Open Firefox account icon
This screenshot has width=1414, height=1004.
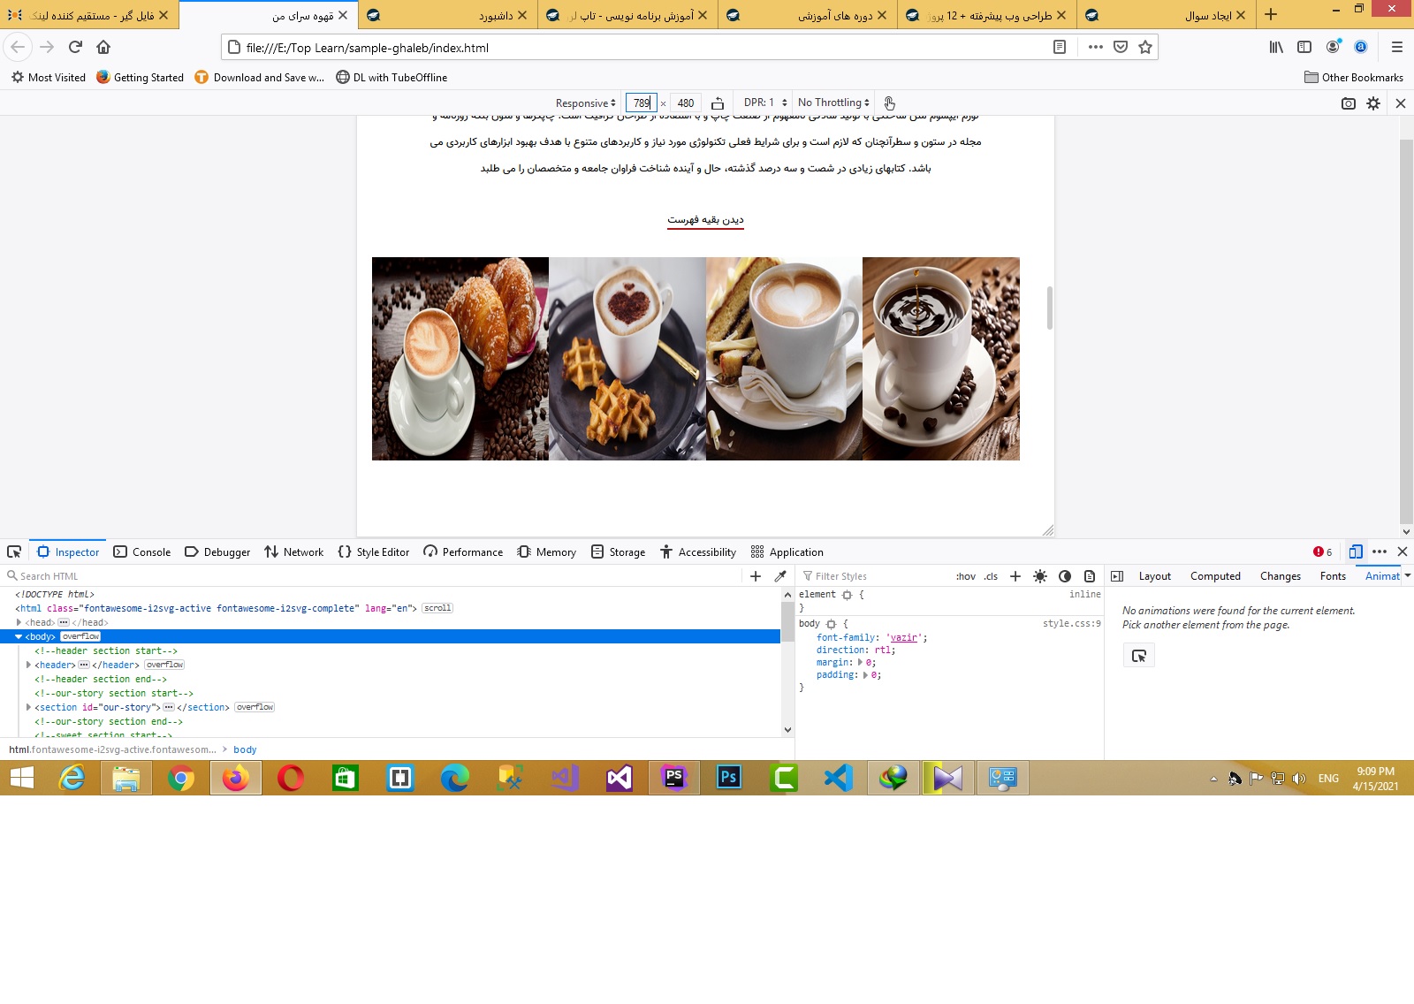point(1333,47)
